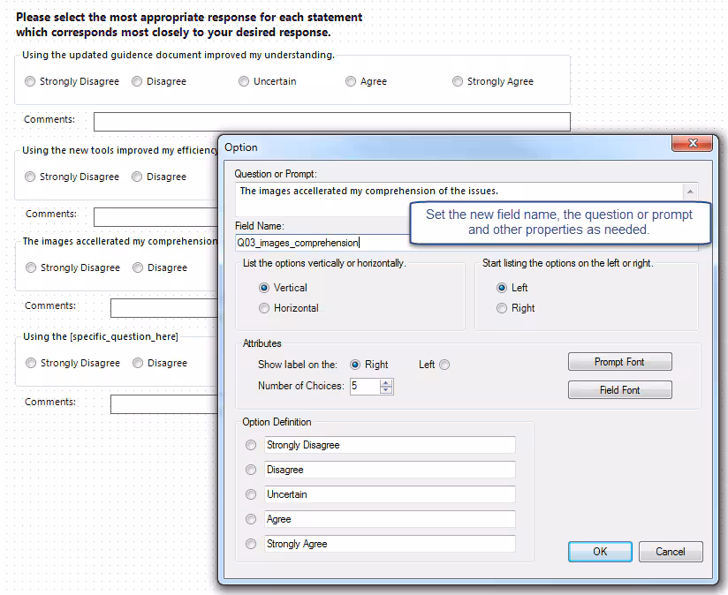Select Strongly Agree for the guidance document question
This screenshot has height=595, width=728.
tap(458, 81)
